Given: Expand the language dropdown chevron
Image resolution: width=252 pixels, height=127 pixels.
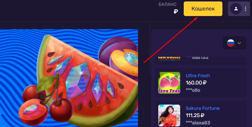Looking at the screenshot, I should click(x=239, y=43).
